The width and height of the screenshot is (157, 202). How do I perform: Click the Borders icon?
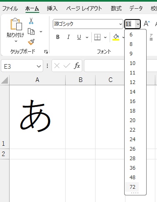97,37
